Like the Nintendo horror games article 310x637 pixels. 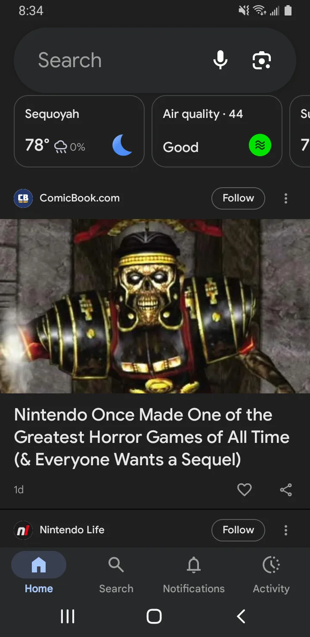point(244,489)
